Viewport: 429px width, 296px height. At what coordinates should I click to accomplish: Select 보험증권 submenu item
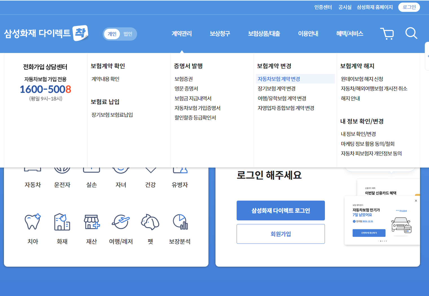point(184,79)
